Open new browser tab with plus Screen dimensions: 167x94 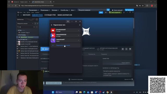pyautogui.click(x=54, y=2)
